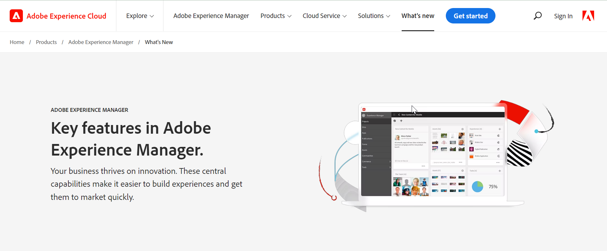The image size is (607, 251).
Task: Click the Adobe logo at top right
Action: tap(588, 16)
